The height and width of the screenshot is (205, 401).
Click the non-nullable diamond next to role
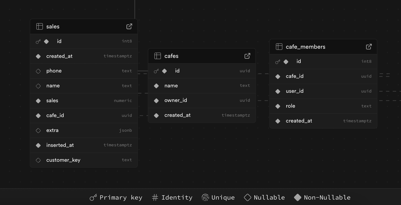[x=278, y=106]
